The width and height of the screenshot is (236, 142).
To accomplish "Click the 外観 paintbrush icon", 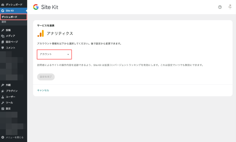I will [3, 85].
